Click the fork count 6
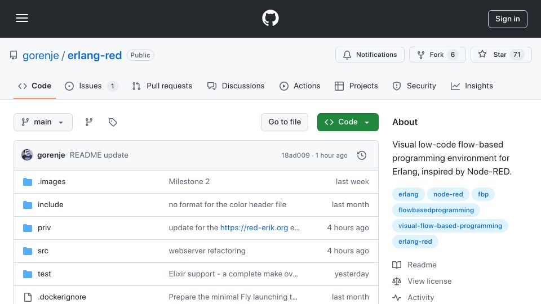Viewport: 541px width, 304px height. click(x=453, y=55)
